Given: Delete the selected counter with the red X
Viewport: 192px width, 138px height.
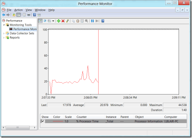Looking at the screenshot, I should [x=63, y=21].
